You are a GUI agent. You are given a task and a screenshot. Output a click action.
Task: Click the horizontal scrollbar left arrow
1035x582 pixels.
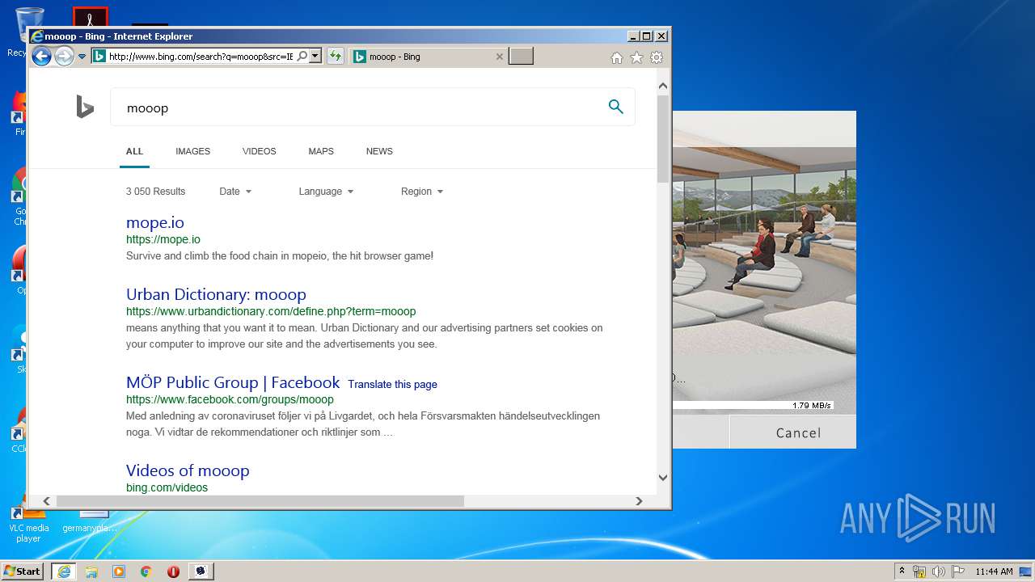click(47, 501)
